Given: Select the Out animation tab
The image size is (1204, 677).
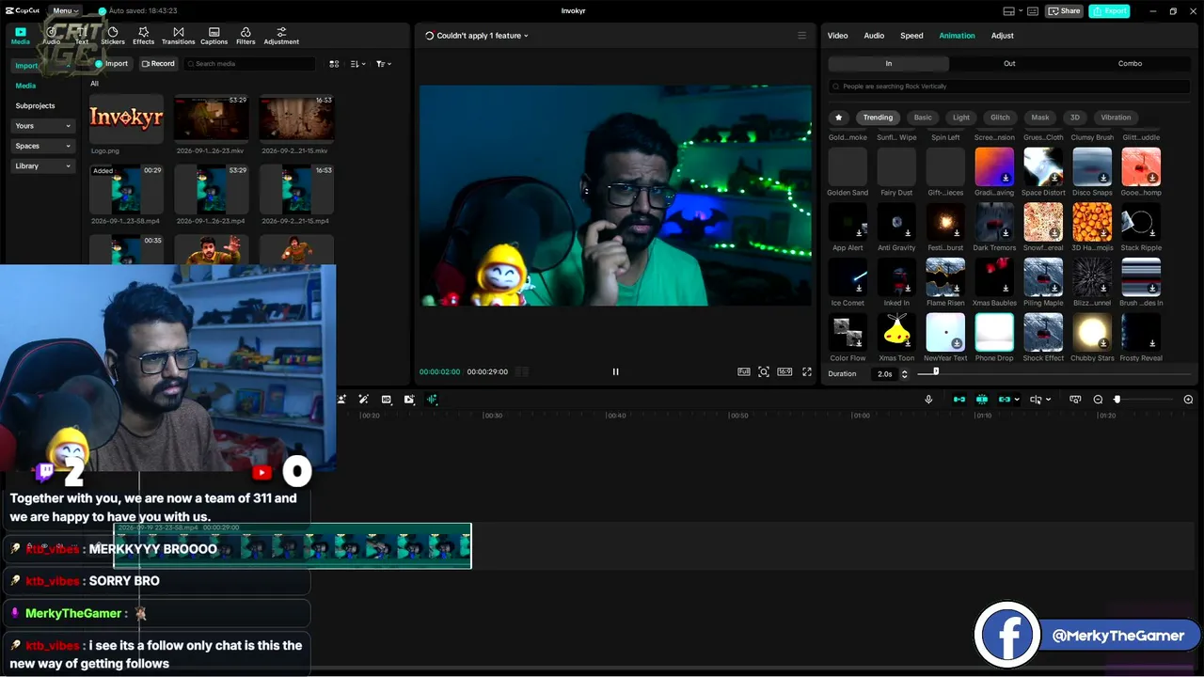Looking at the screenshot, I should [1009, 63].
